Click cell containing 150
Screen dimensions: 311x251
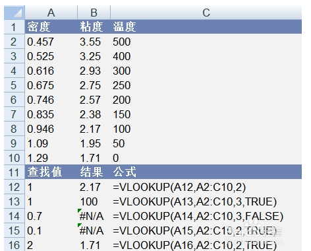(206, 114)
